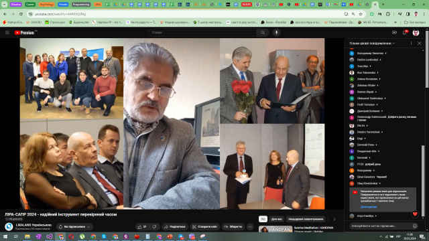The image size is (429, 241).
Task: Show more hidden bookmarks chevron
Action: (395, 22)
